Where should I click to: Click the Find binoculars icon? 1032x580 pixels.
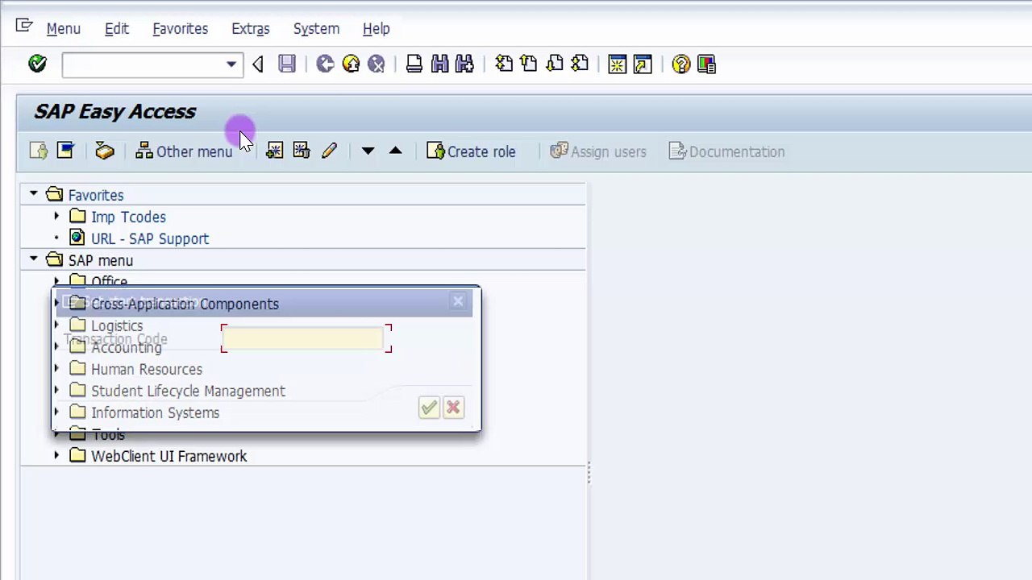pos(439,64)
